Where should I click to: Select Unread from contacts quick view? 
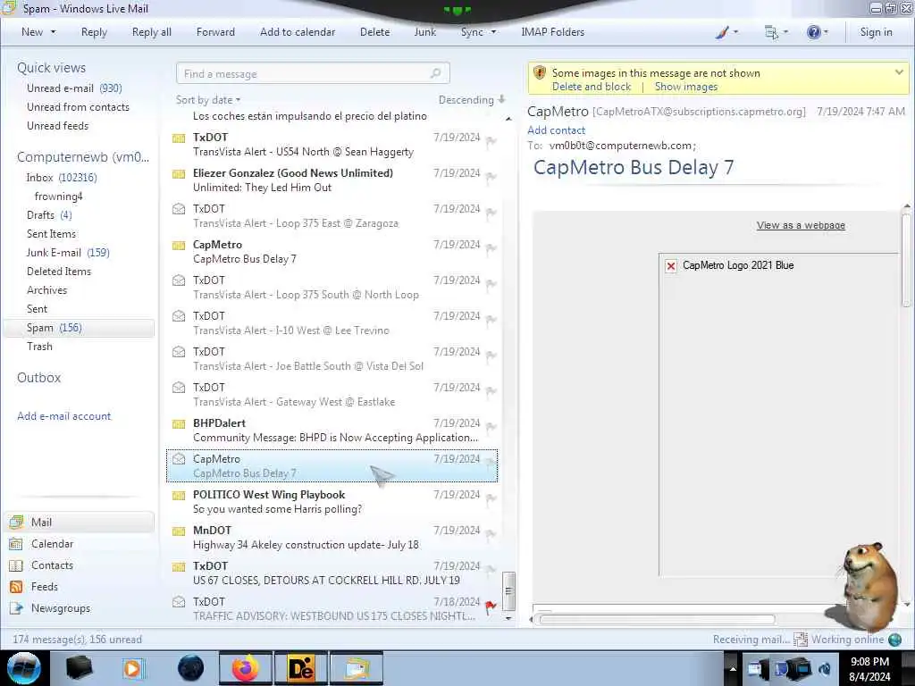point(79,107)
